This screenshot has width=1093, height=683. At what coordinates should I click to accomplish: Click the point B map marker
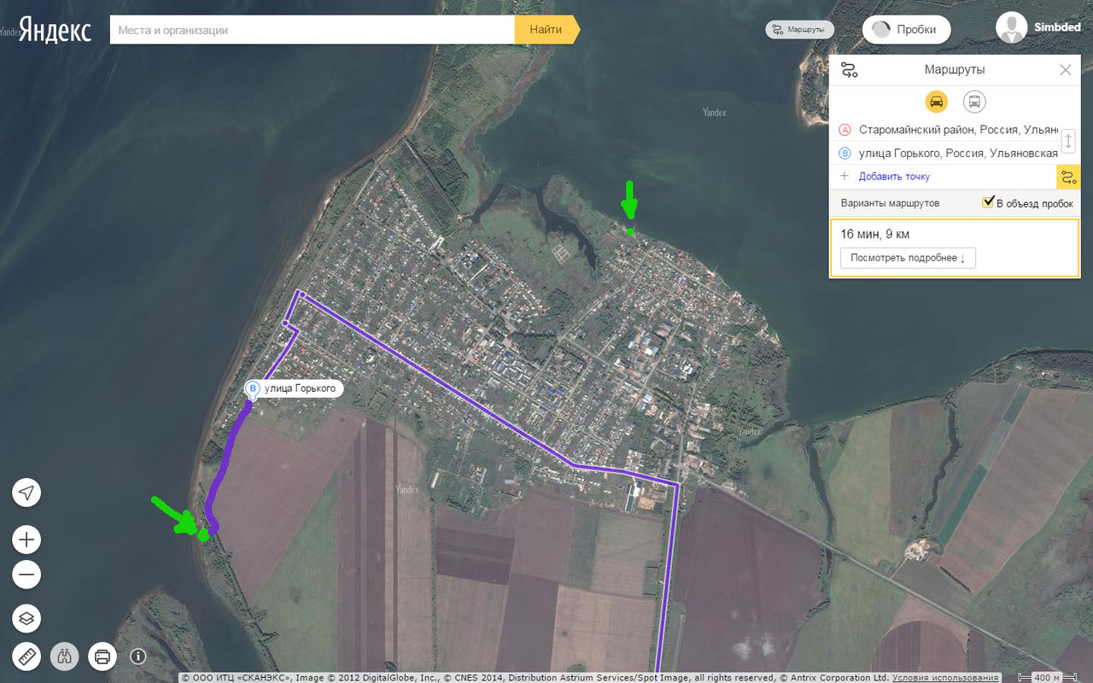pos(253,390)
